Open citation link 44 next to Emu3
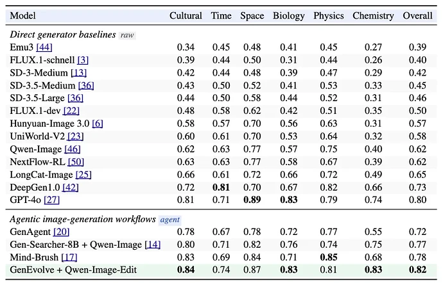 tap(44, 47)
